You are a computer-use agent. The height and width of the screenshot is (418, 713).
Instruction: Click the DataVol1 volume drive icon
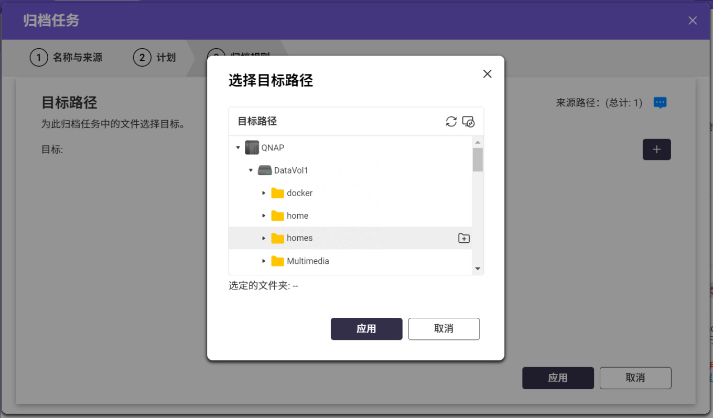click(265, 170)
